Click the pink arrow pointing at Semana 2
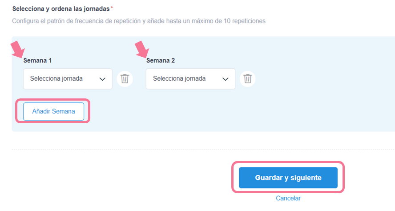This screenshot has width=395, height=211. click(142, 49)
